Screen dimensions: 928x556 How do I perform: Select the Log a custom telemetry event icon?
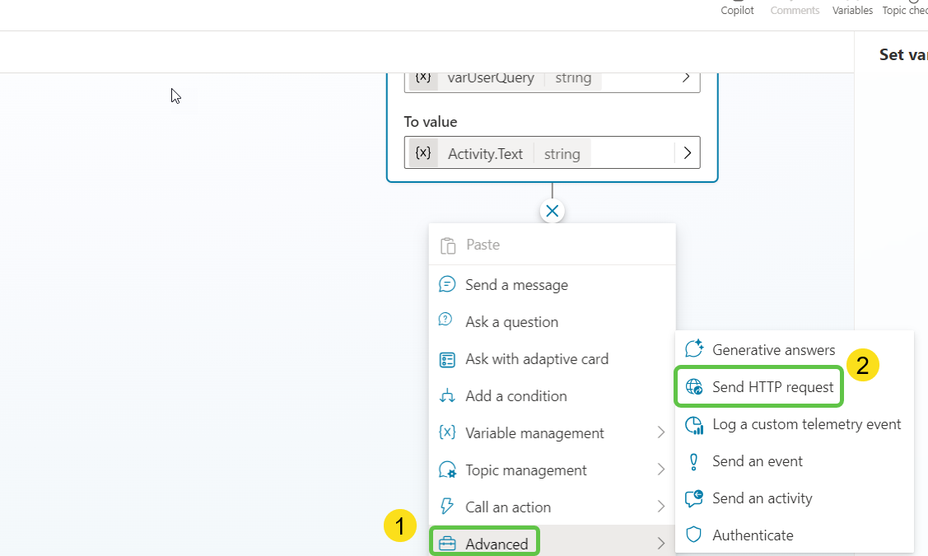coord(694,423)
